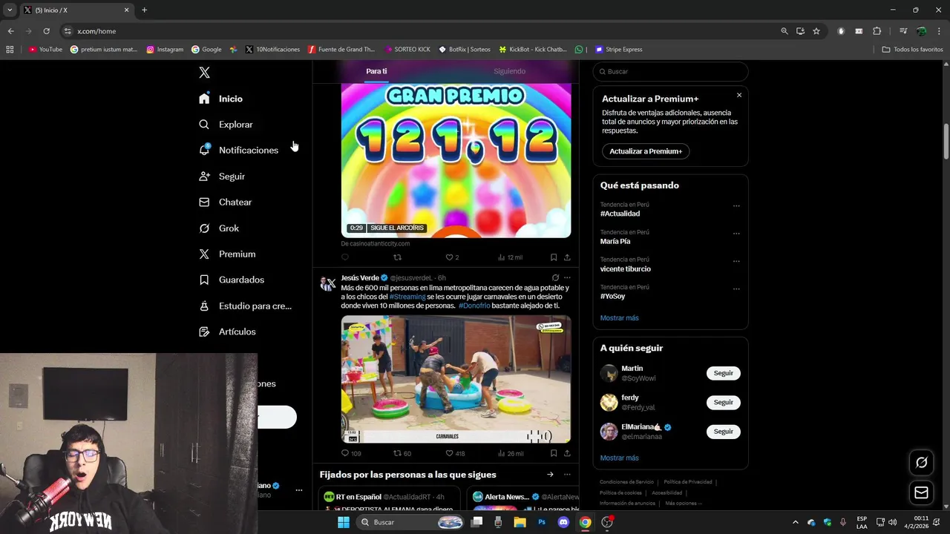The height and width of the screenshot is (534, 950).
Task: Open more options for #YoSoy trend
Action: coord(736,289)
